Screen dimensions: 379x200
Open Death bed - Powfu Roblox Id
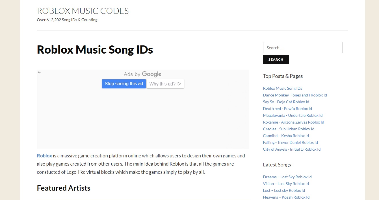(x=287, y=109)
